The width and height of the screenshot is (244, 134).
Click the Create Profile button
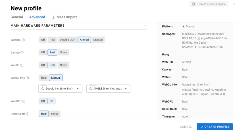pyautogui.click(x=215, y=127)
